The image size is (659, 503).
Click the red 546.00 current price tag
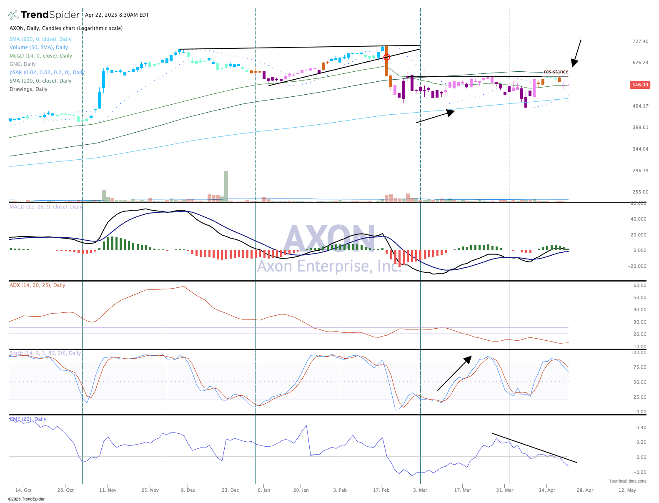click(640, 85)
